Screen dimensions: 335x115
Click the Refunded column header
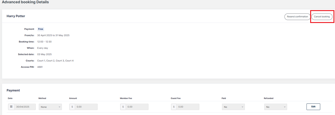pos(269,98)
